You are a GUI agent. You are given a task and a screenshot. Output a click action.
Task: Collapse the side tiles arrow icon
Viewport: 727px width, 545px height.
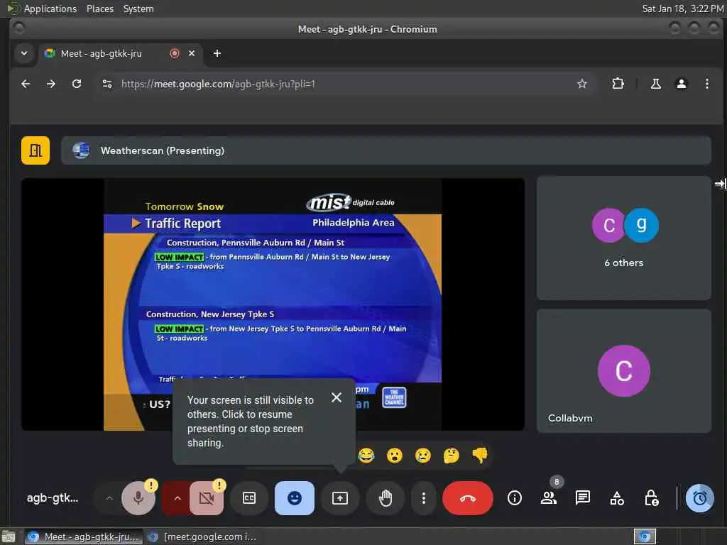720,184
